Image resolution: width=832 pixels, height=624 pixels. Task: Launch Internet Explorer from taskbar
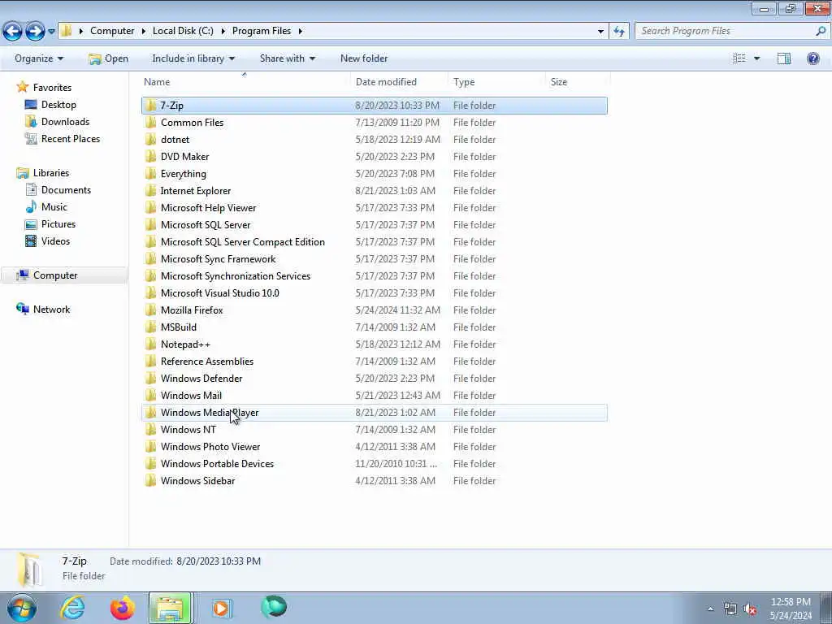pyautogui.click(x=72, y=608)
